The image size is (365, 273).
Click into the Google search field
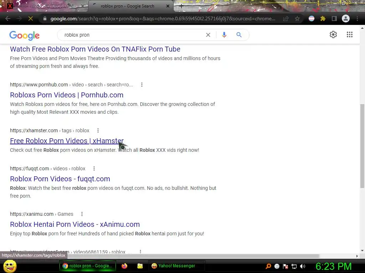[x=133, y=35]
